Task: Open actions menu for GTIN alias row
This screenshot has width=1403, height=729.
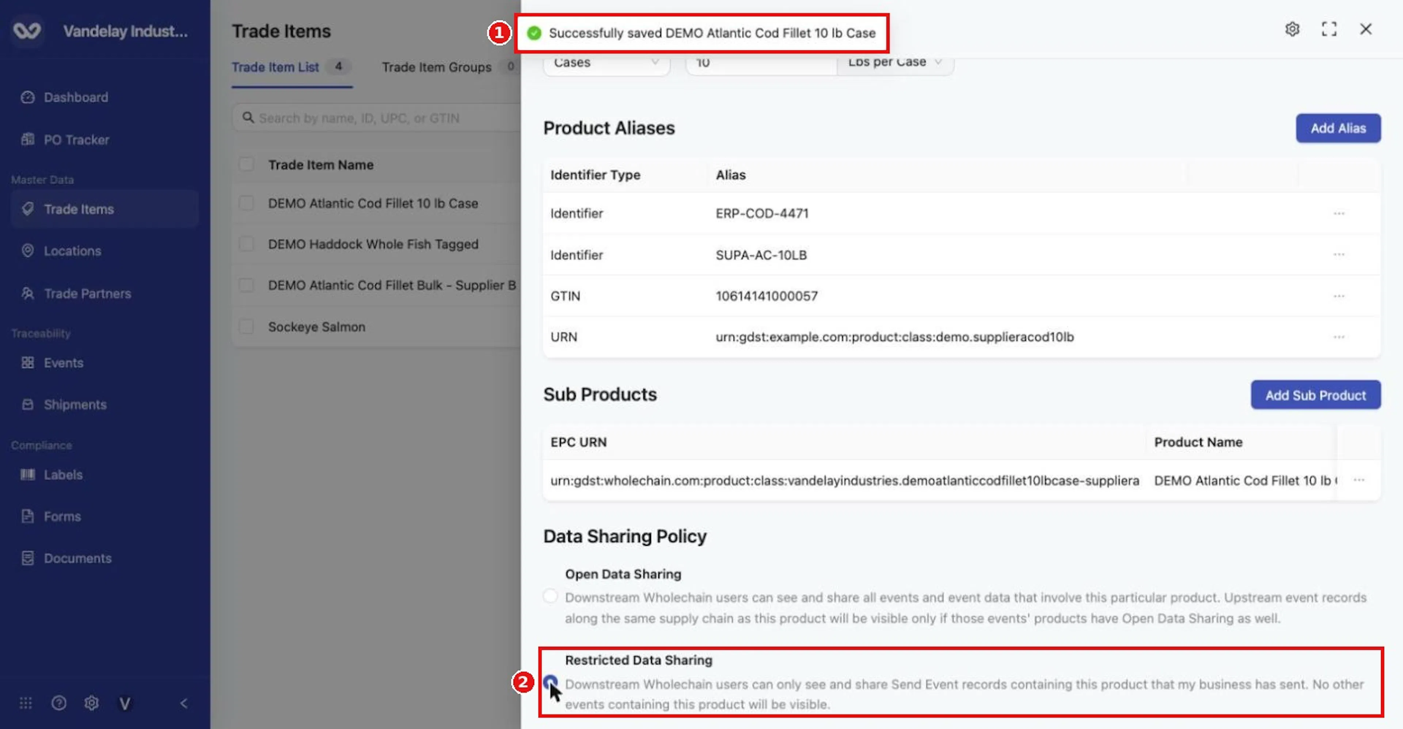Action: [1339, 296]
